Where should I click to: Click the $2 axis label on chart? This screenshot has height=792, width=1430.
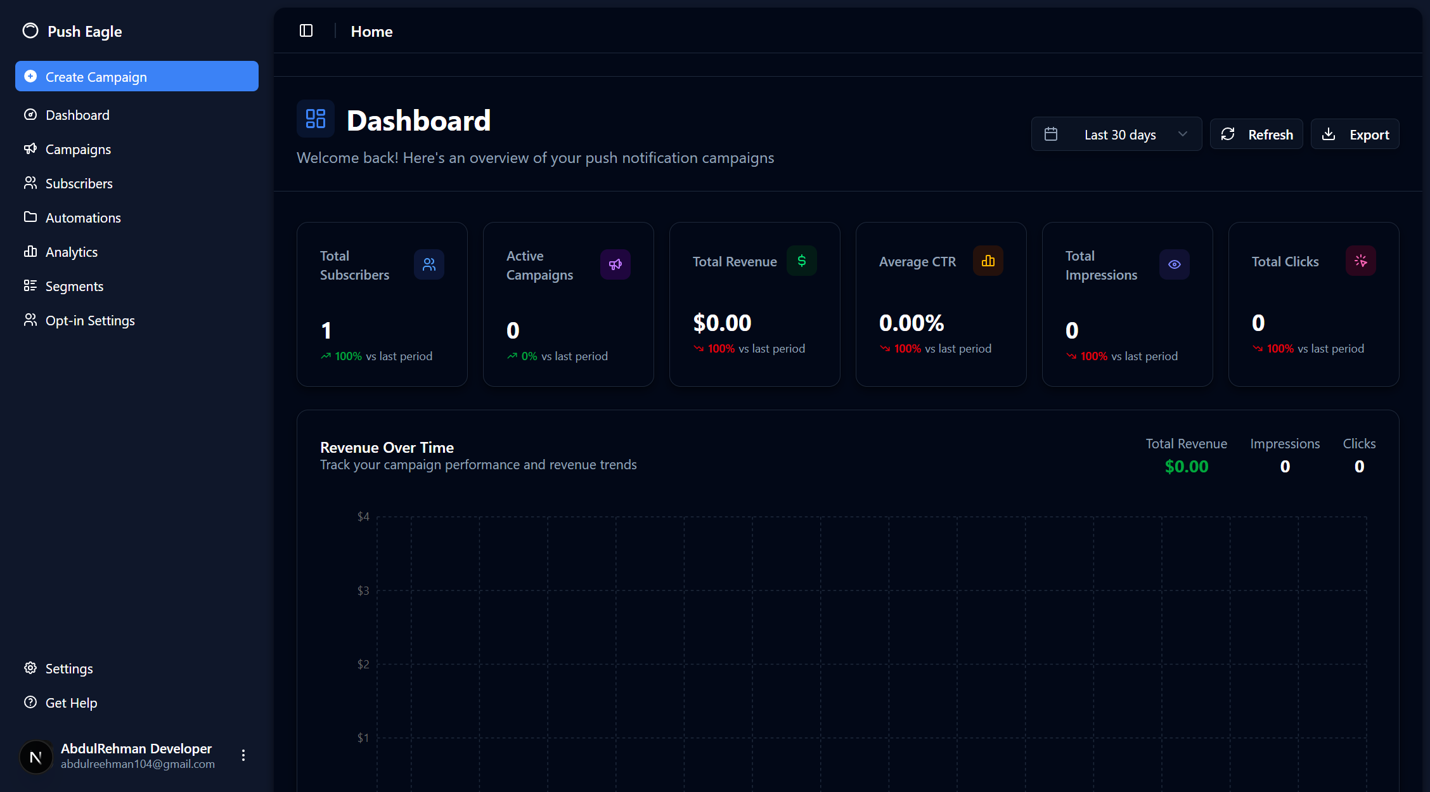pyautogui.click(x=363, y=664)
